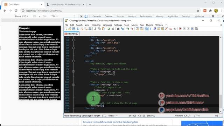Open DevTools settings gear
This screenshot has height=126, width=224.
click(x=213, y=16)
